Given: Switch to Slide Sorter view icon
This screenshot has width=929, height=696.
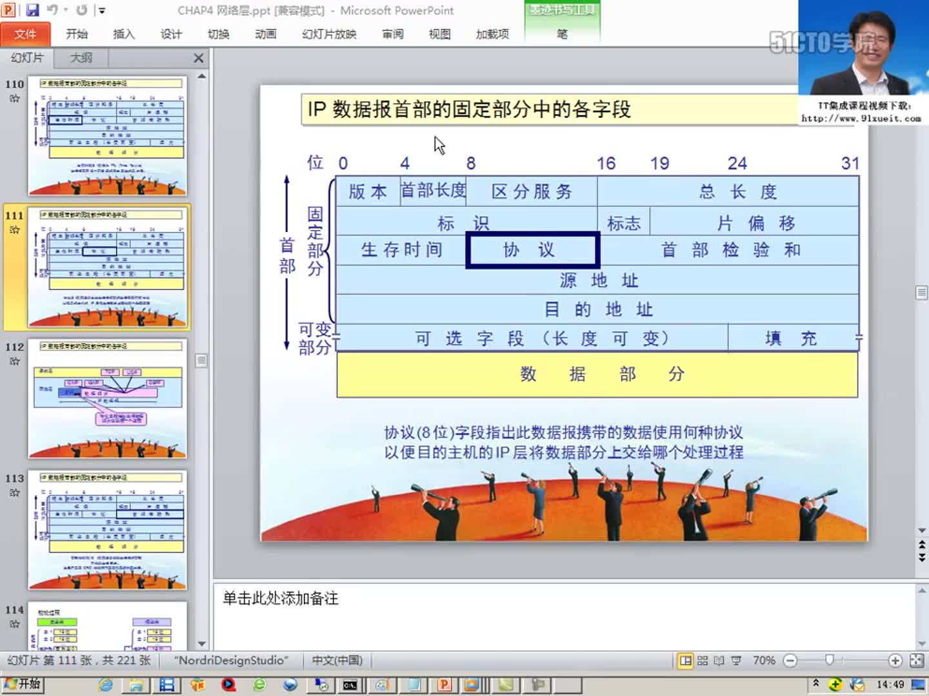Looking at the screenshot, I should click(x=703, y=661).
